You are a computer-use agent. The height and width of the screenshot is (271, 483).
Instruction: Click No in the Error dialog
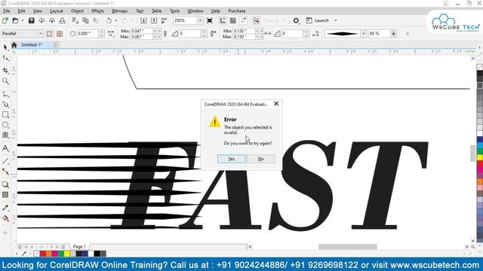click(261, 159)
